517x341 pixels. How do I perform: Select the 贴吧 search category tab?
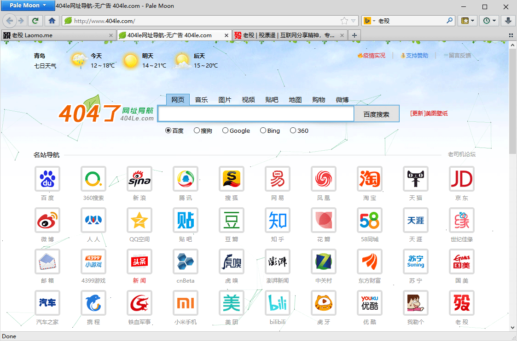click(272, 100)
